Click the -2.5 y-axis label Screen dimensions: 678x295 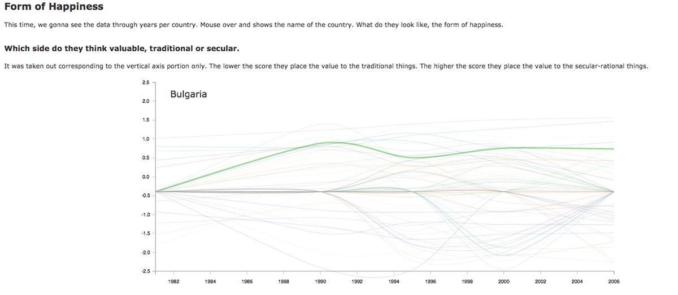click(x=145, y=271)
